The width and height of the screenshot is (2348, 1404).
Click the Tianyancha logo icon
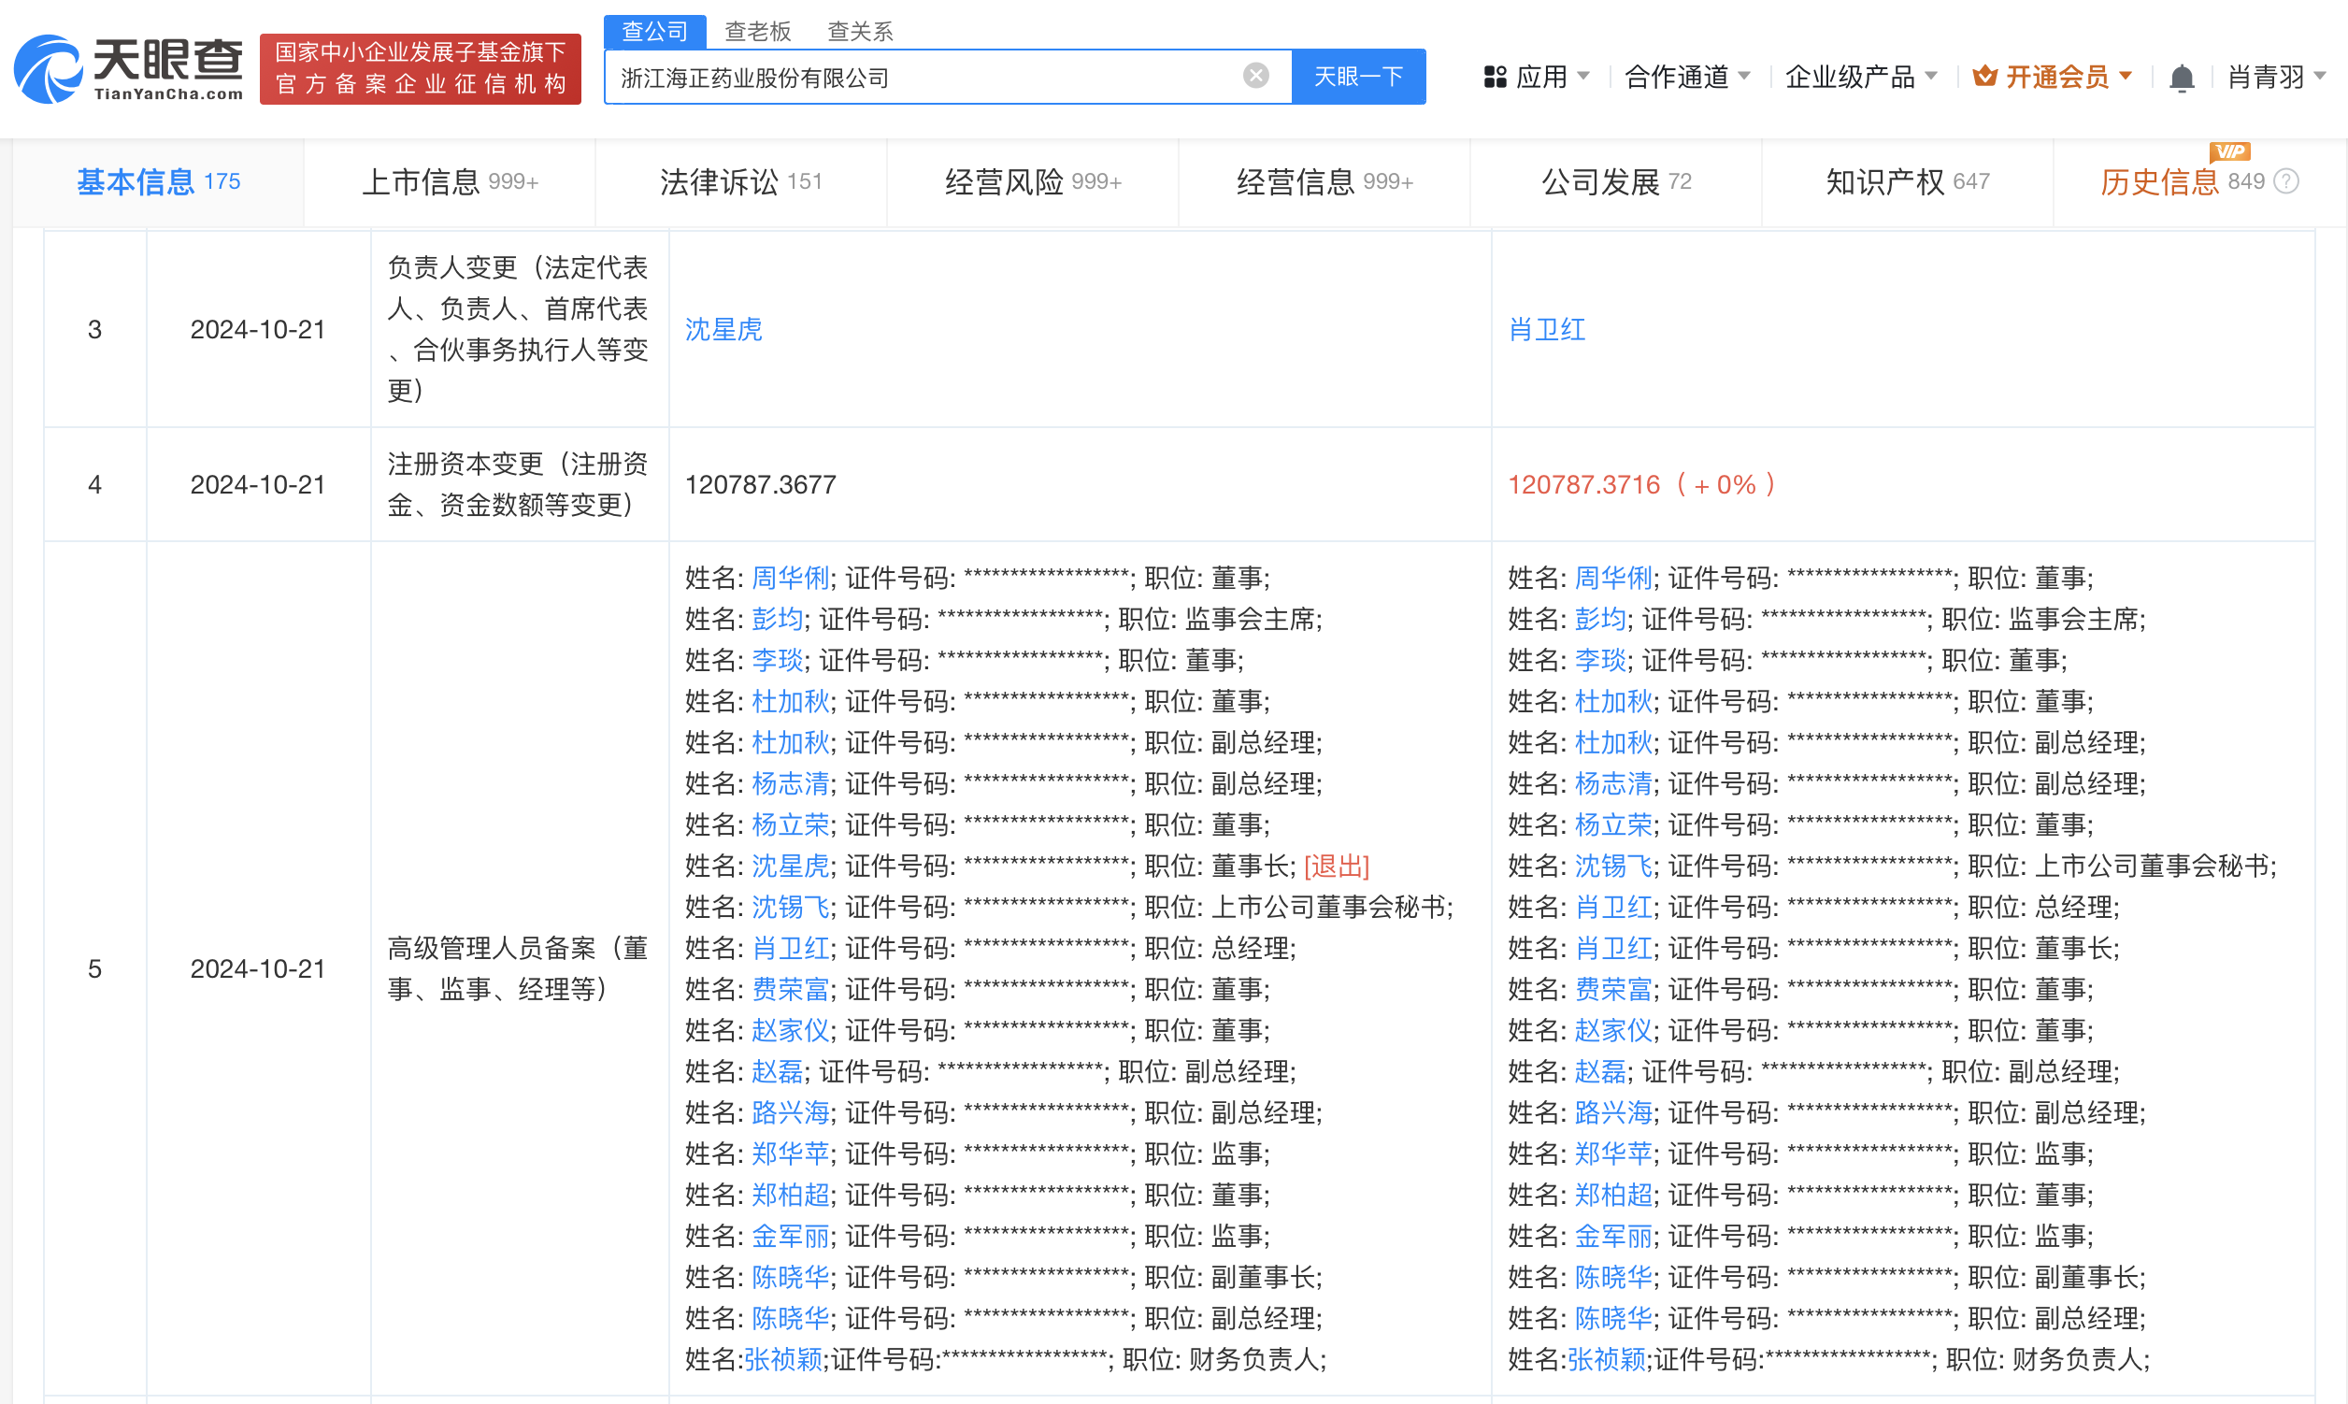click(x=48, y=68)
